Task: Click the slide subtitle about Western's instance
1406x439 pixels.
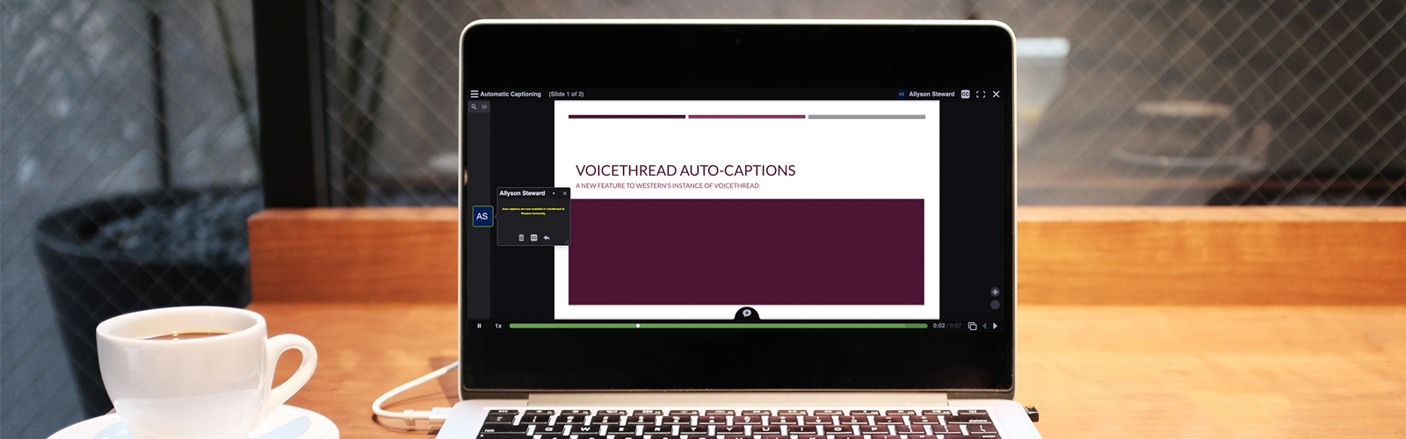Action: pyautogui.click(x=667, y=186)
